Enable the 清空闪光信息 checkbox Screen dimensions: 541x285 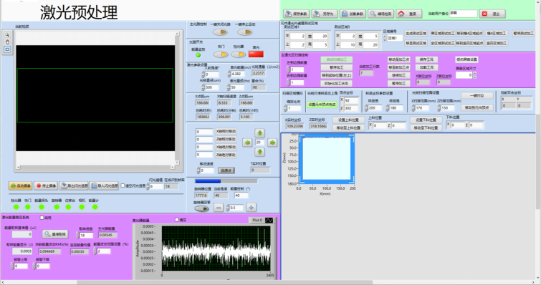point(123,185)
